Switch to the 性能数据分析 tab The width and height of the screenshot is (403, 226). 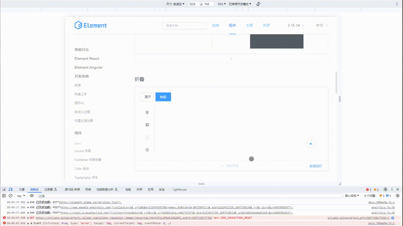pyautogui.click(x=107, y=190)
